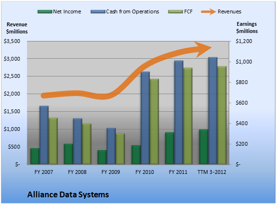Click the orange Revenues legend arrow
The image size is (276, 204).
[209, 12]
